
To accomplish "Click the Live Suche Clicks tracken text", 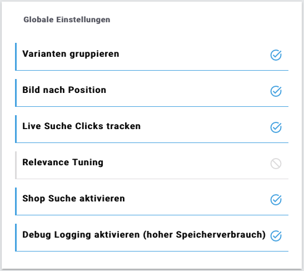I will click(x=82, y=126).
